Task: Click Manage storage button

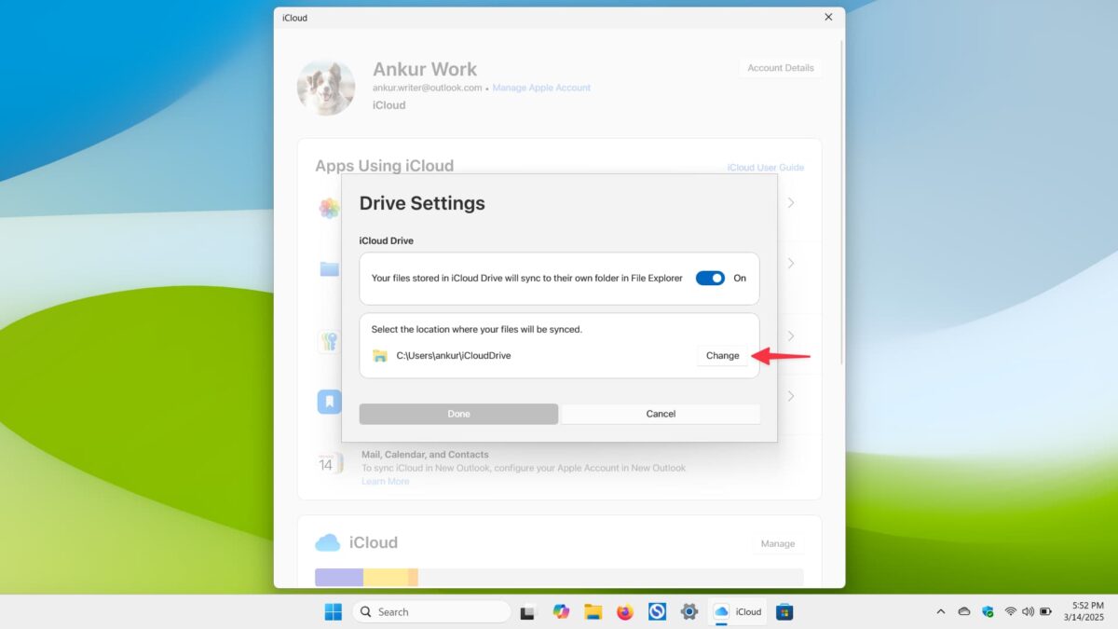Action: coord(778,543)
